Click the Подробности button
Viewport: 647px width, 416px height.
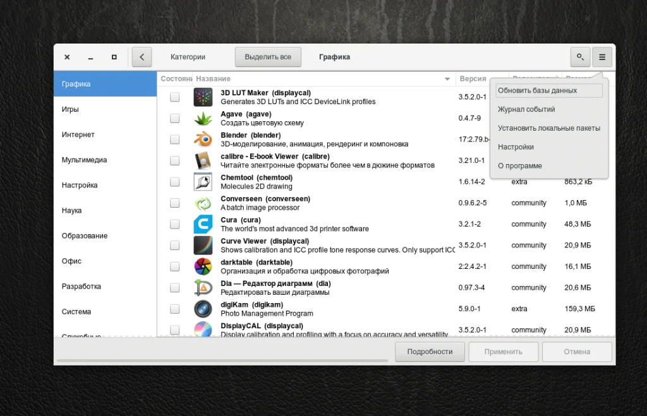tap(430, 352)
